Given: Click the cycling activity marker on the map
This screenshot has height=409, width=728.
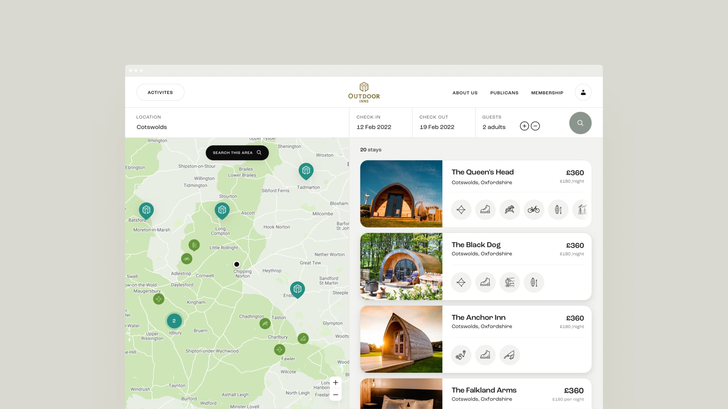Looking at the screenshot, I should (187, 259).
